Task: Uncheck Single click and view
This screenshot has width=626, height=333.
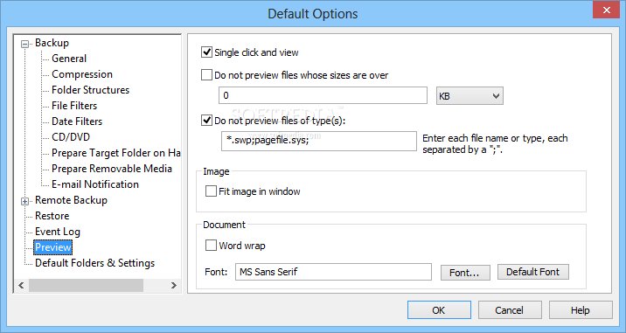Action: pyautogui.click(x=206, y=52)
